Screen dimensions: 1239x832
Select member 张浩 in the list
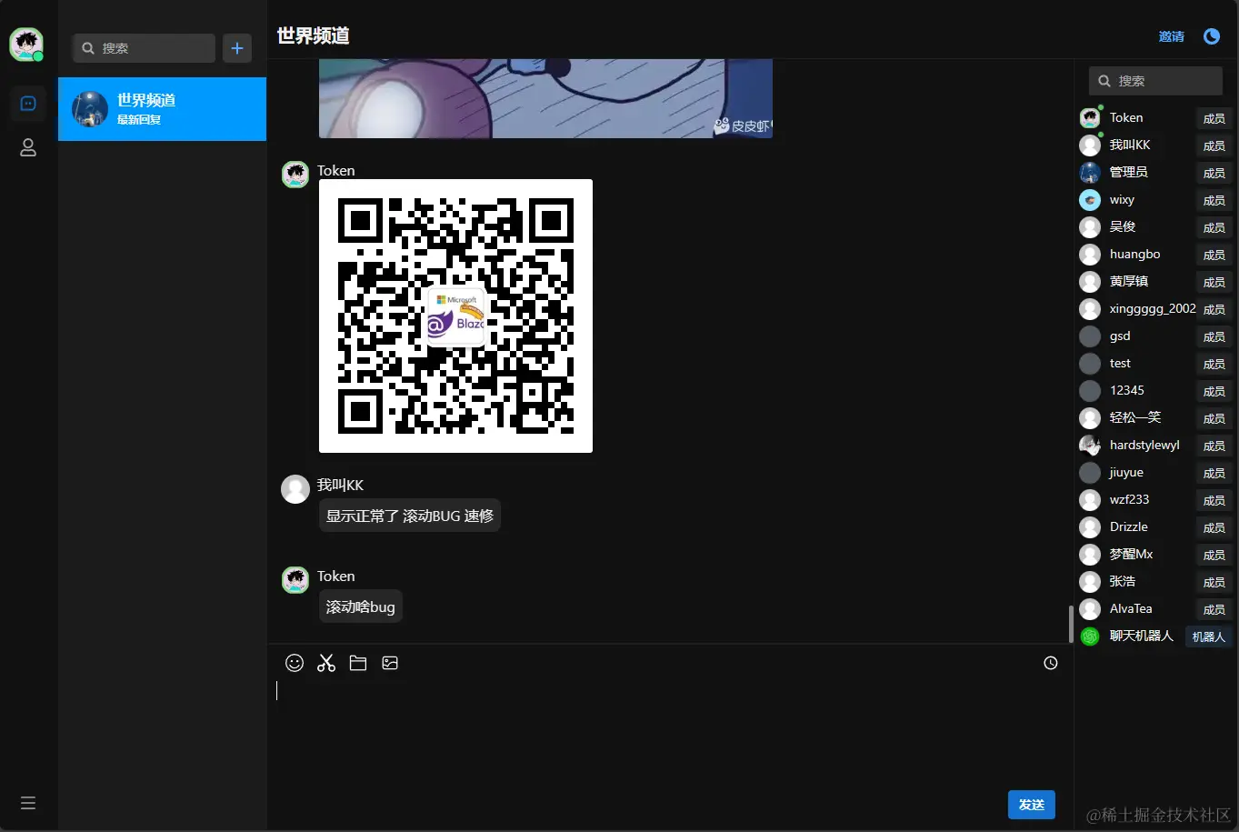coord(1154,581)
